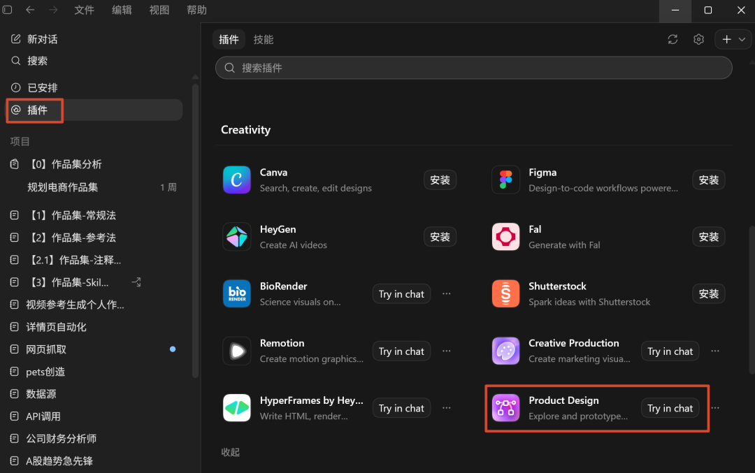Screen dimensions: 755x473
Task: Try Product Design in chat
Action: [670, 408]
